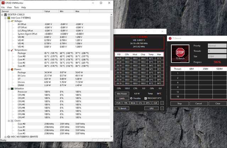Click the Clocks waveform icon

click(12, 121)
